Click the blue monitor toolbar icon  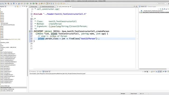coord(14,3)
